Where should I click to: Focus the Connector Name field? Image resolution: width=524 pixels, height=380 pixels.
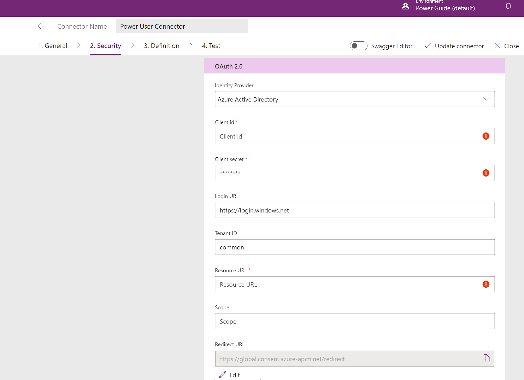(182, 26)
